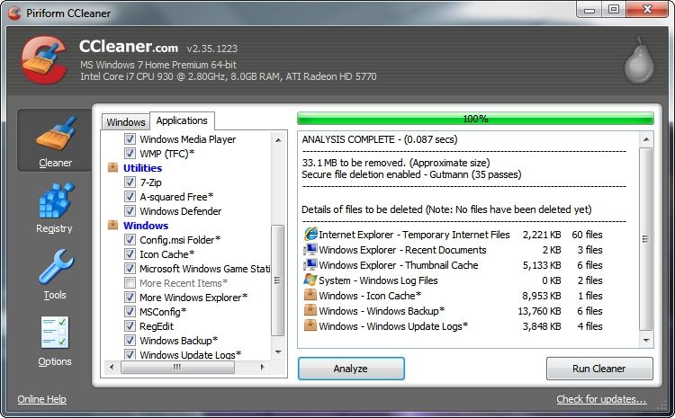The height and width of the screenshot is (418, 675).
Task: Click the Run Cleaner button
Action: pos(599,369)
